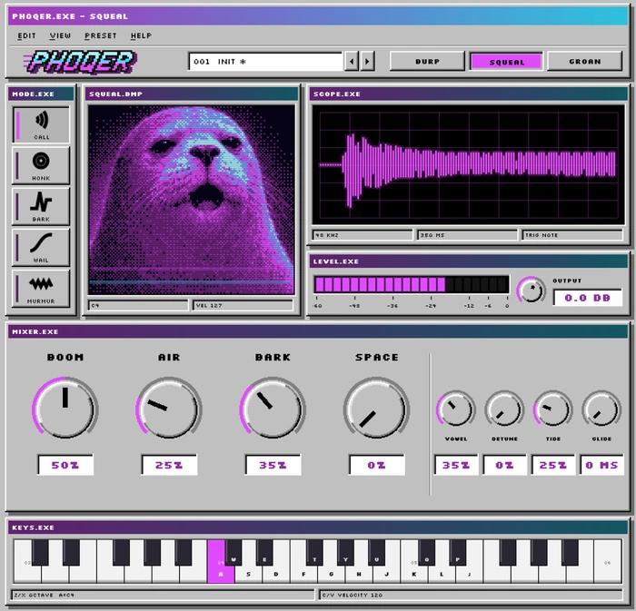Click the Vowel 35% value box
The height and width of the screenshot is (611, 636).
point(456,465)
